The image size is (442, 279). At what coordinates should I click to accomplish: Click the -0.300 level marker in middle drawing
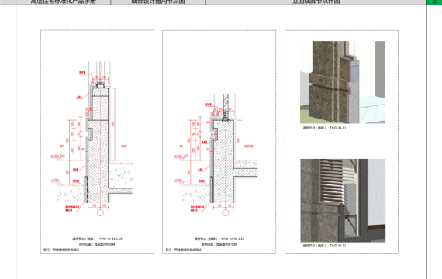click(x=178, y=181)
